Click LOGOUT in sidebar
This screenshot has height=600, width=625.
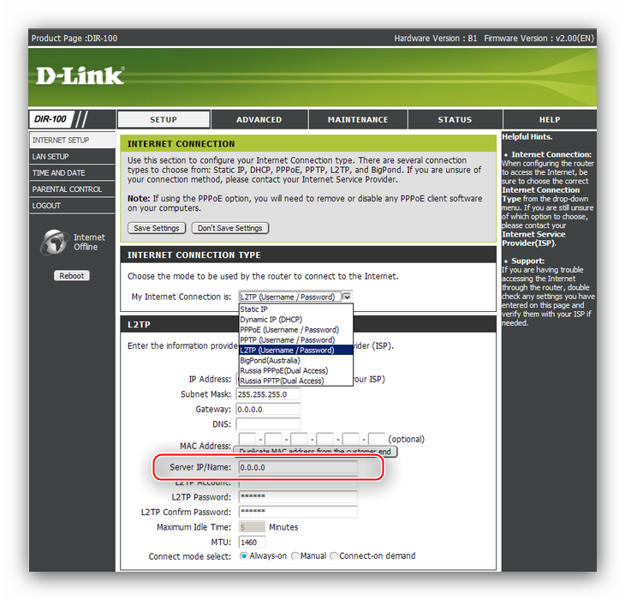[72, 206]
